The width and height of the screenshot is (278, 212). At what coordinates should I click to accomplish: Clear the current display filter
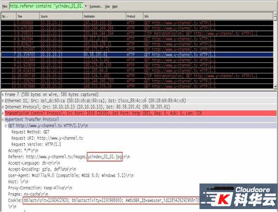(x=107, y=7)
